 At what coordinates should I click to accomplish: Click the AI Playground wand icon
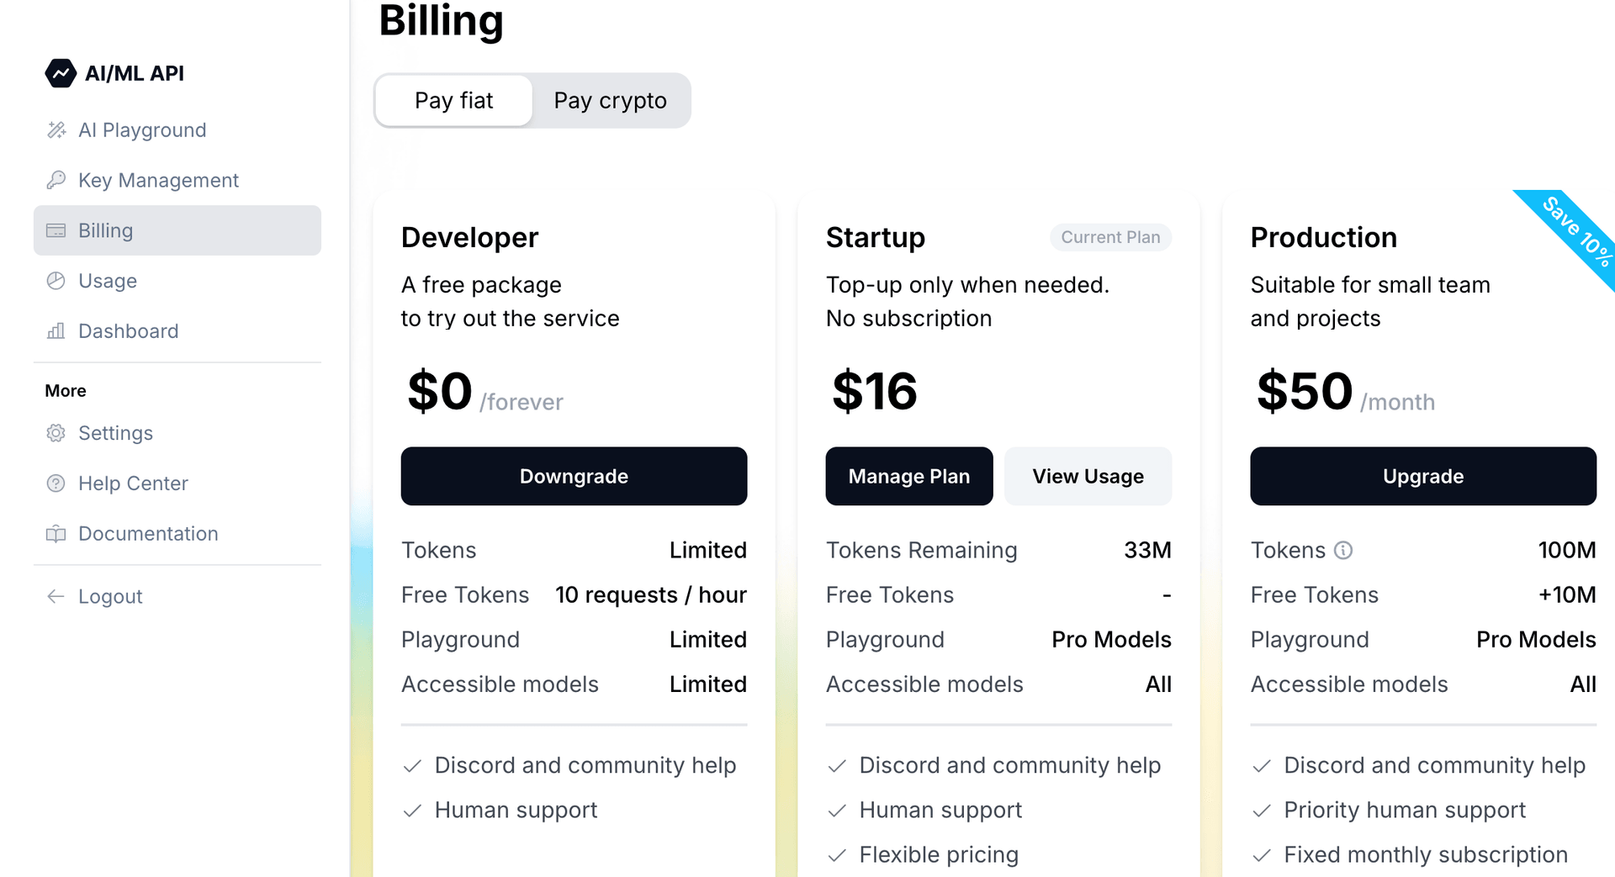click(x=56, y=130)
